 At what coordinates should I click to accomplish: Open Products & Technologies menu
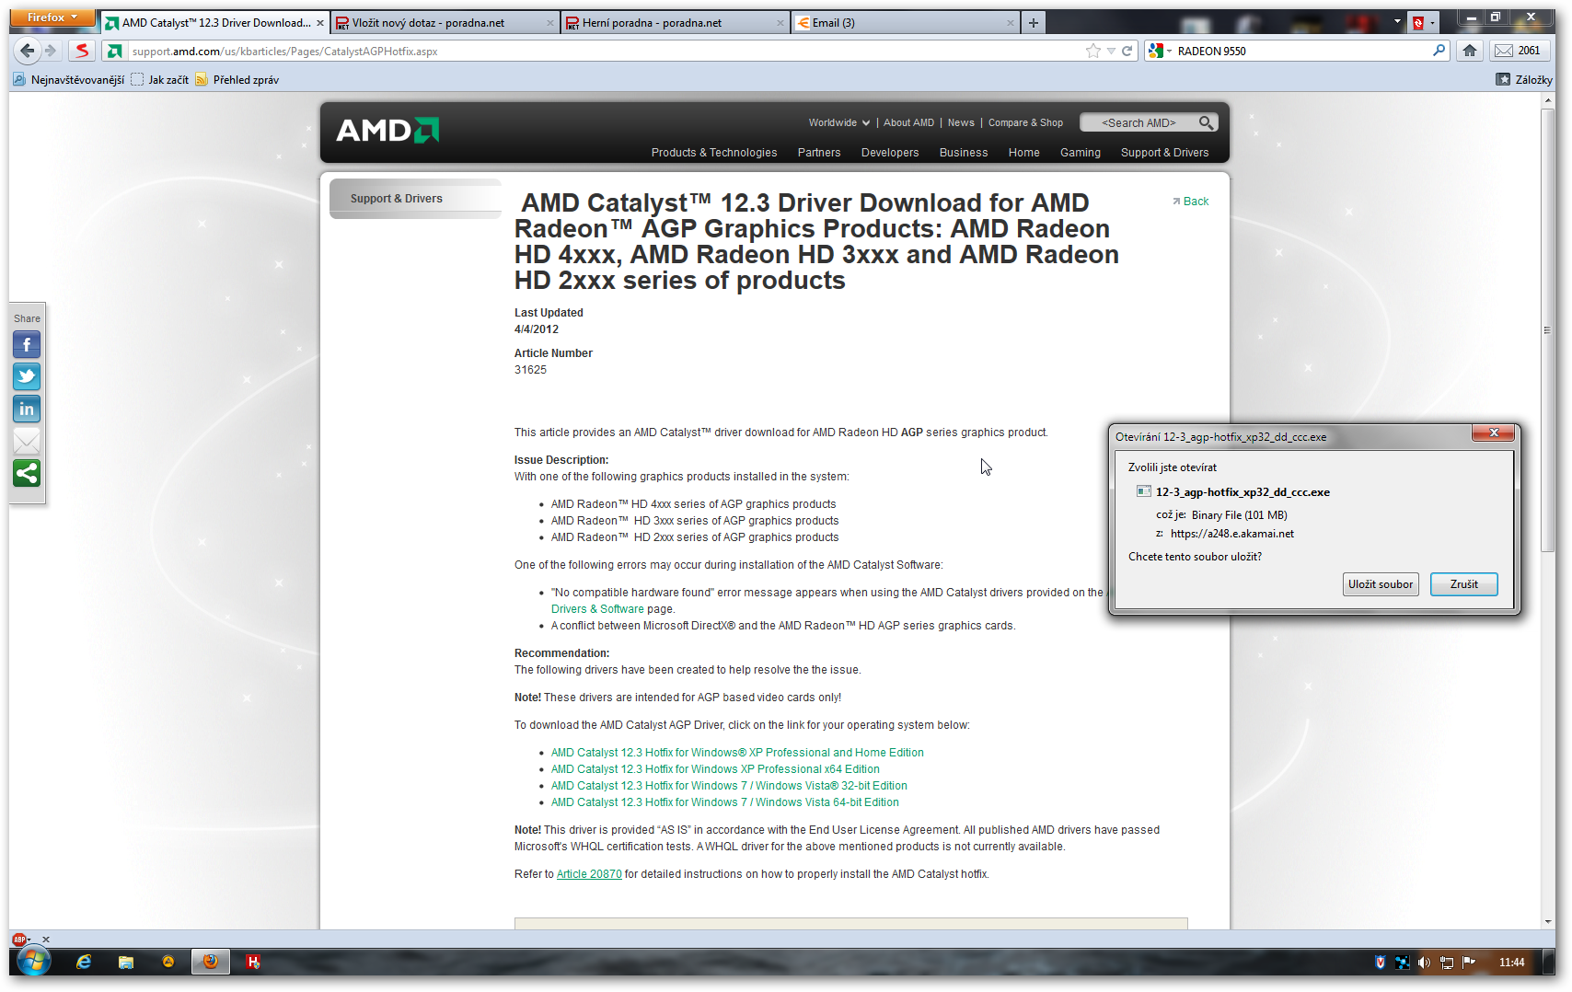[714, 153]
